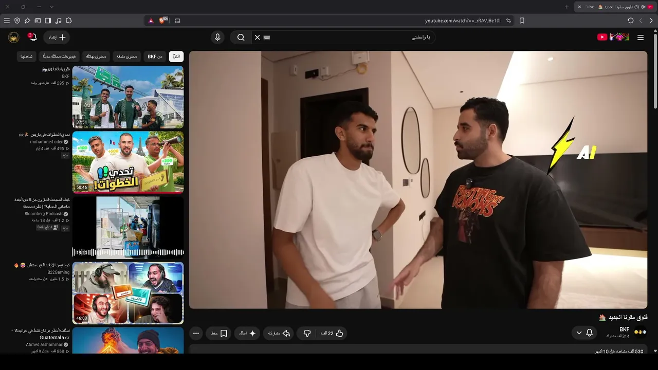Viewport: 658px width, 370px height.
Task: Share the video via 'مشاركة' button
Action: 279,334
